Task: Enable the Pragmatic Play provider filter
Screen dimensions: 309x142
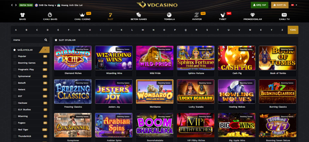Action: pos(15,70)
